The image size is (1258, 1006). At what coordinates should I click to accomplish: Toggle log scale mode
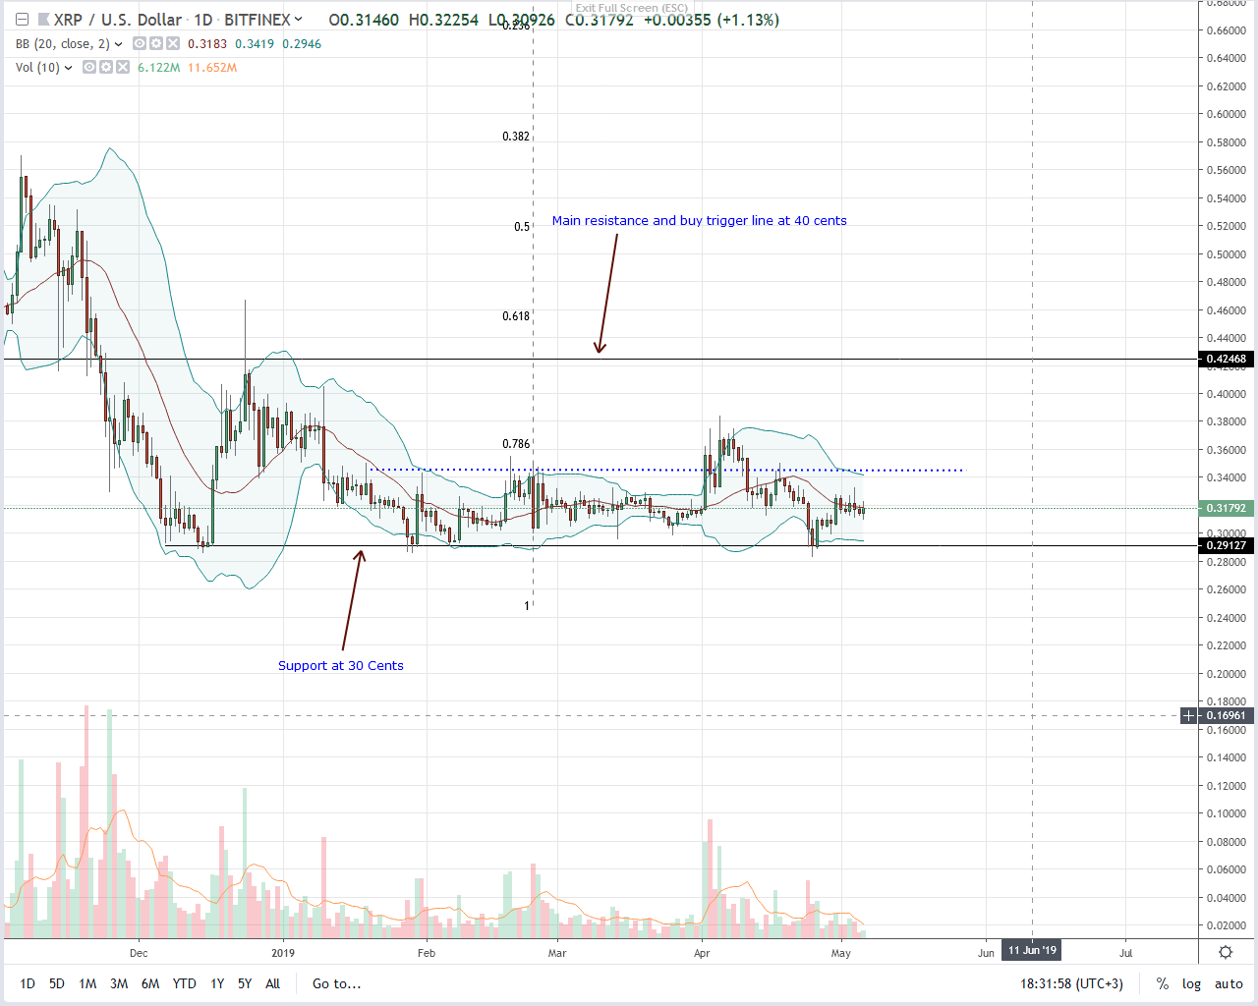click(1191, 983)
